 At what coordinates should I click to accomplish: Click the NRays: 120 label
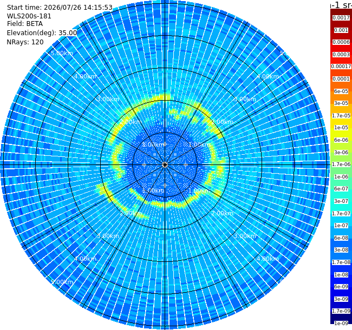point(25,42)
